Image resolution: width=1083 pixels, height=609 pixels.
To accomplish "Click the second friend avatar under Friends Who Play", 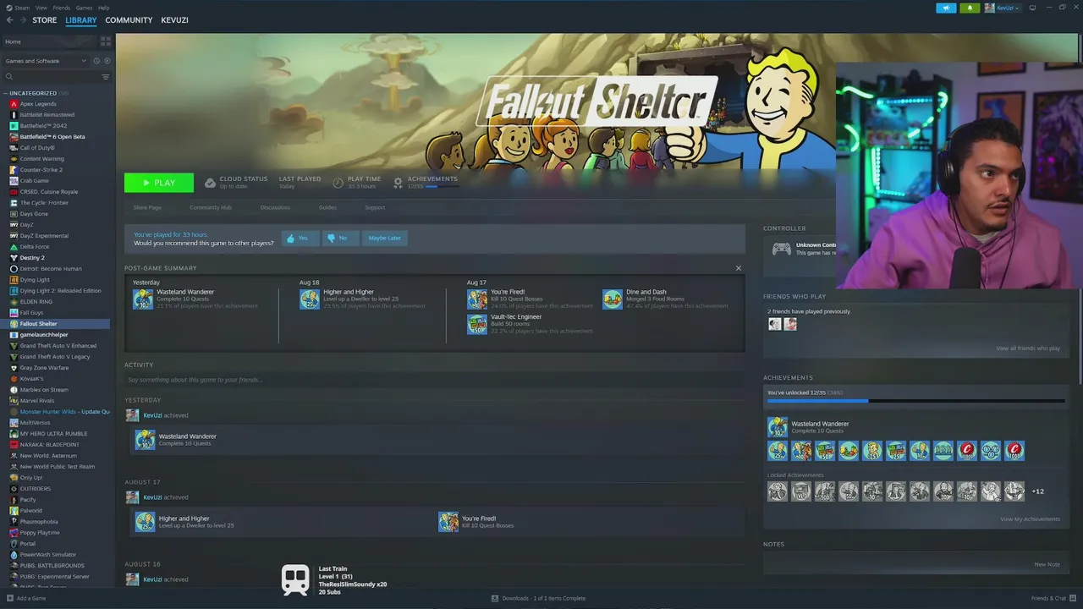I will pyautogui.click(x=790, y=324).
